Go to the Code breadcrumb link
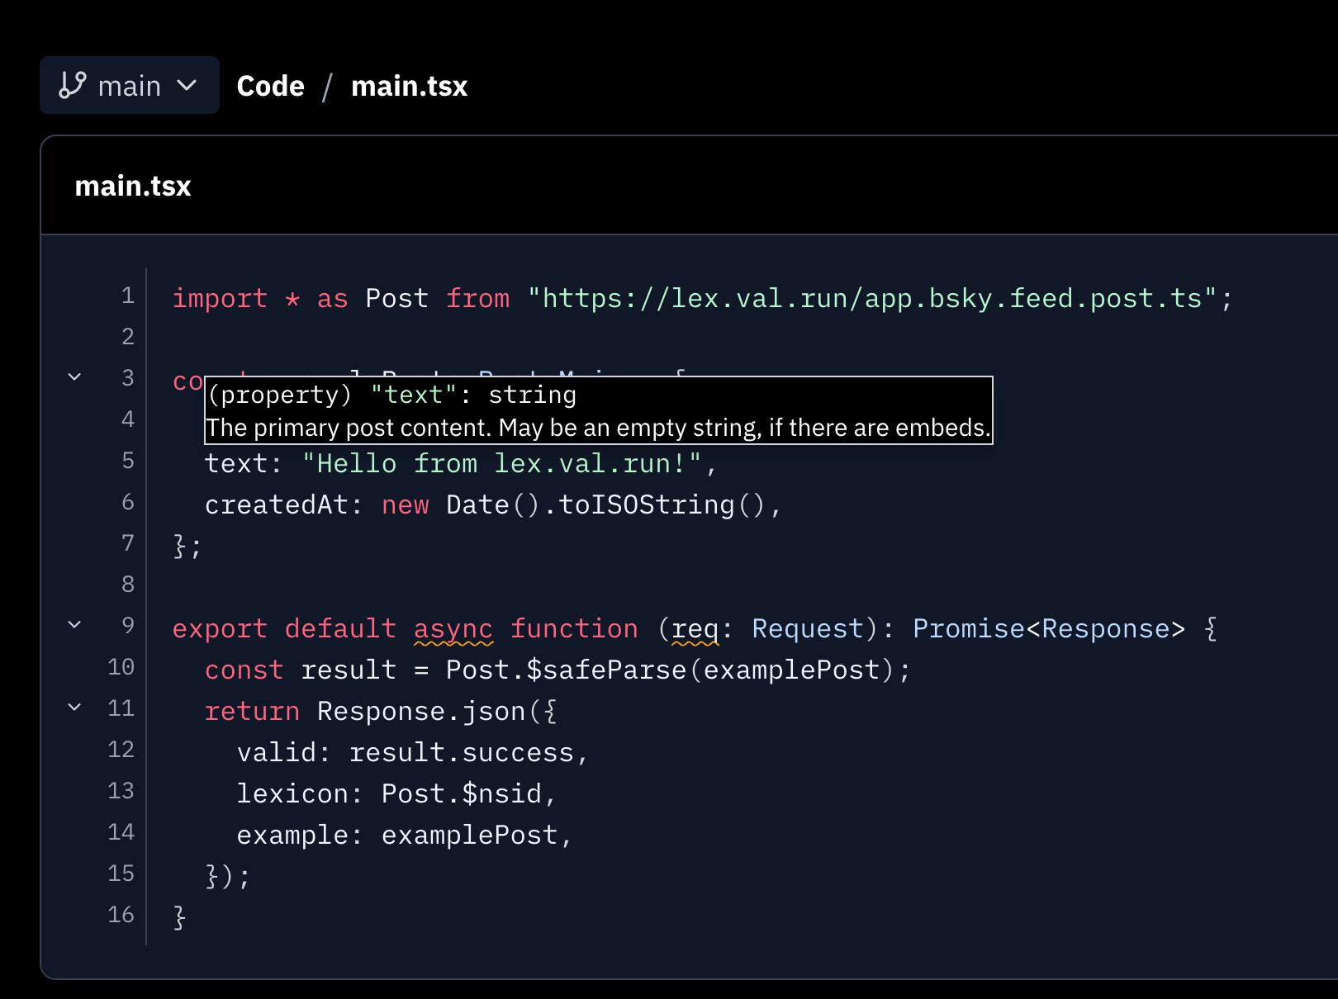Image resolution: width=1338 pixels, height=999 pixels. click(x=270, y=86)
